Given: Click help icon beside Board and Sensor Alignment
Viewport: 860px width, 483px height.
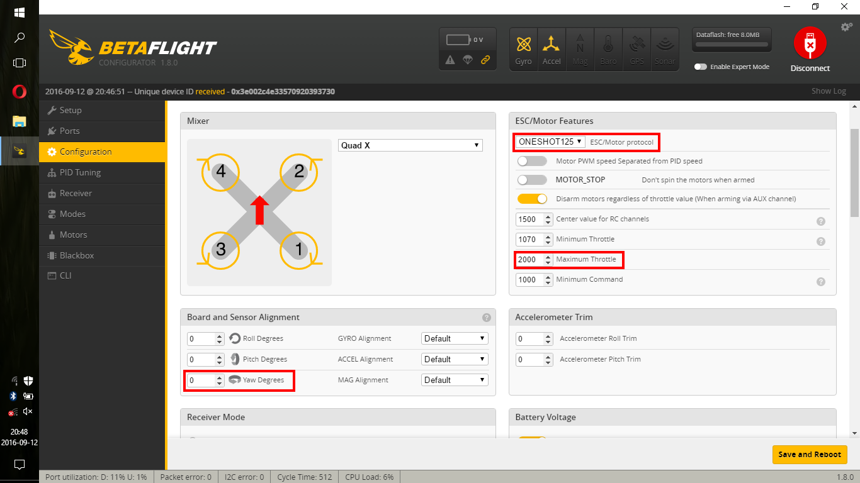Looking at the screenshot, I should click(486, 318).
